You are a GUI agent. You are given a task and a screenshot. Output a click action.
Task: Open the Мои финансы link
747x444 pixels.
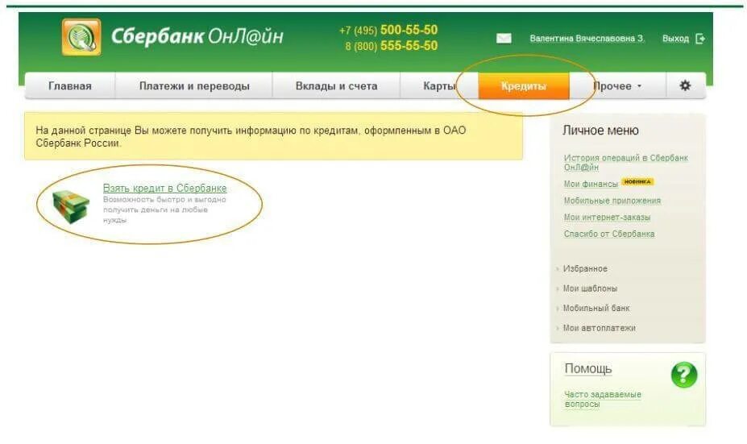[x=591, y=184]
